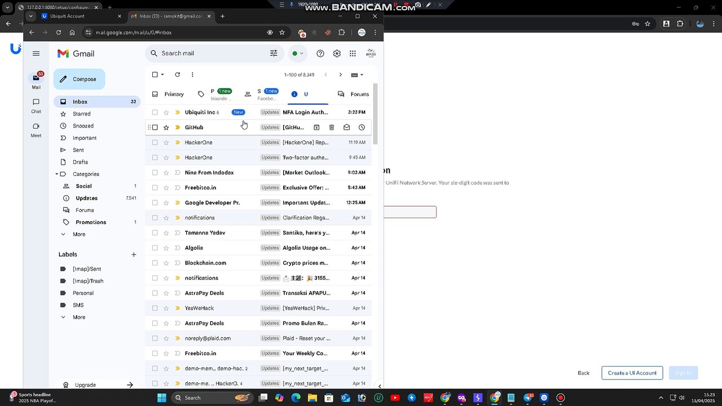This screenshot has height=406, width=722.
Task: Open a new browser tab plus button
Action: (x=222, y=16)
